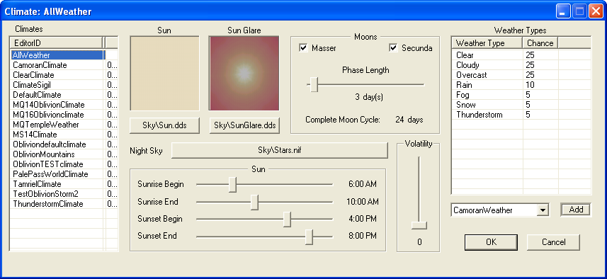
Task: Minimize the Climate: AllWeather window
Action: click(x=563, y=11)
